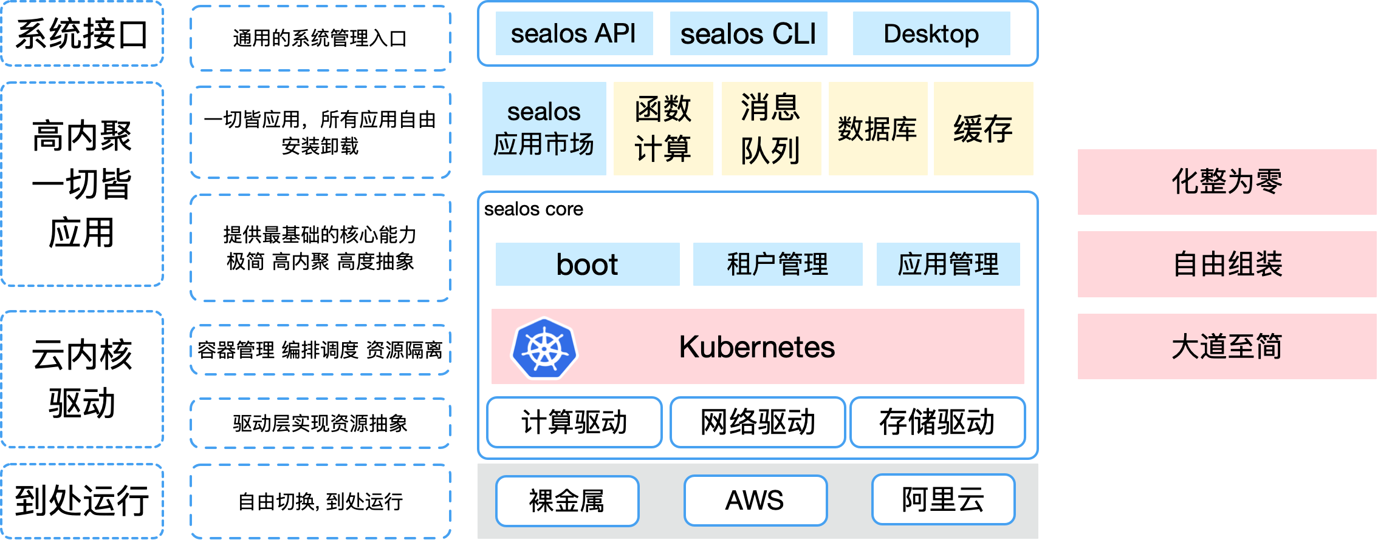Click the 裸金属 box

(567, 501)
